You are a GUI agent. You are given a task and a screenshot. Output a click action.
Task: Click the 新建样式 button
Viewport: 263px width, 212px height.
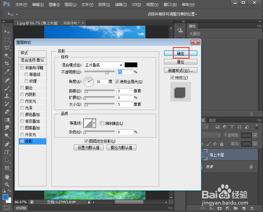point(181,70)
